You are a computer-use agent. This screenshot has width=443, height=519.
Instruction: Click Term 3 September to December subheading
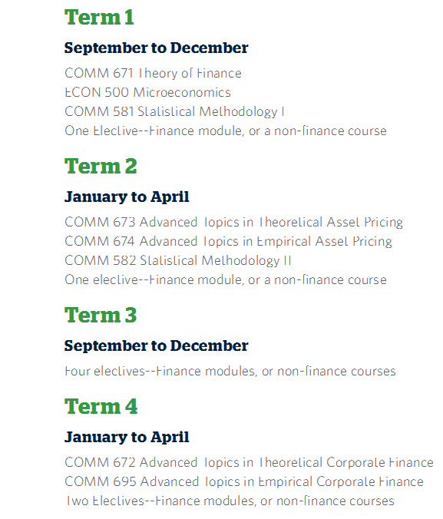tap(157, 346)
